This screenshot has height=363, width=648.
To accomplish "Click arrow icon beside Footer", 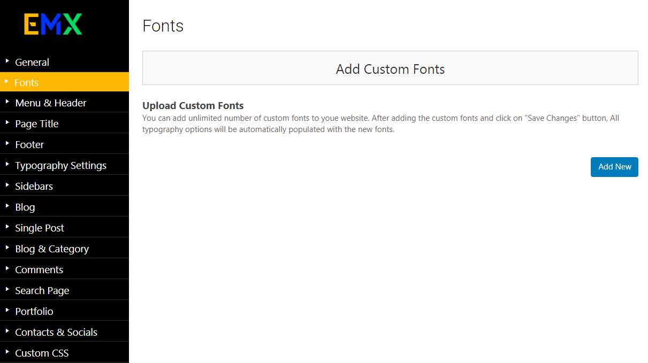I will [7, 143].
